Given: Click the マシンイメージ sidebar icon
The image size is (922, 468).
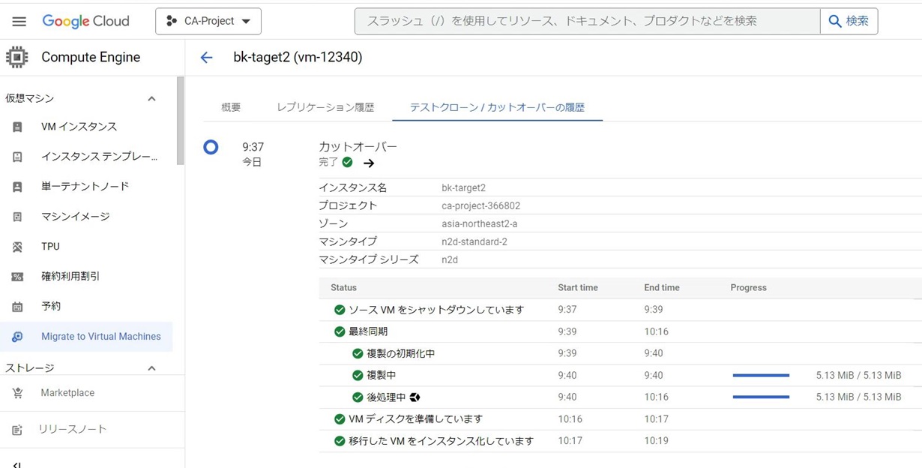Looking at the screenshot, I should pos(17,217).
